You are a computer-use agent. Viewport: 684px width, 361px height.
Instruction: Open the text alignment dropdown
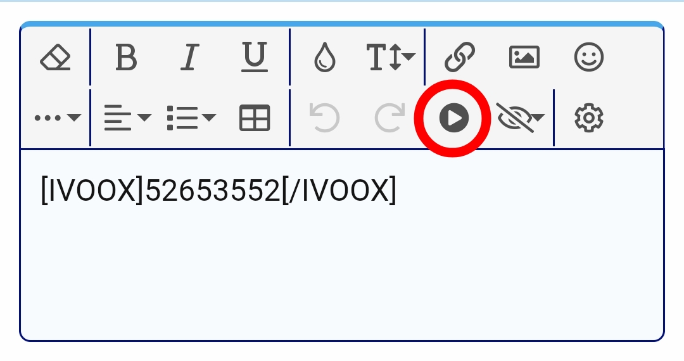coord(127,118)
